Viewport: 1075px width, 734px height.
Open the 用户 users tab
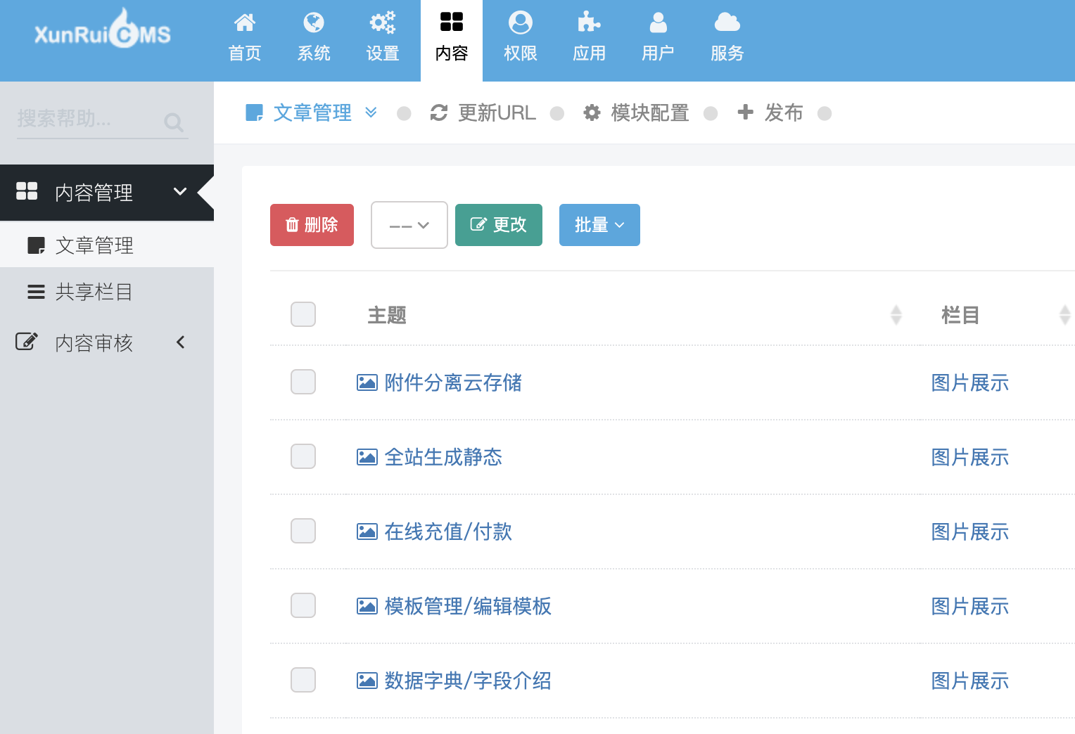pos(659,39)
